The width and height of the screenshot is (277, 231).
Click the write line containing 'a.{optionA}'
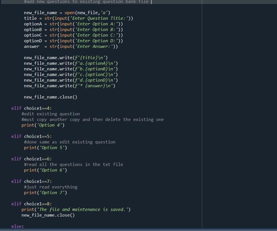point(71,63)
